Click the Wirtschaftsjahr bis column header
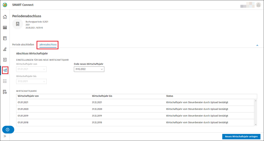This screenshot has height=141, width=264. tap(102, 96)
